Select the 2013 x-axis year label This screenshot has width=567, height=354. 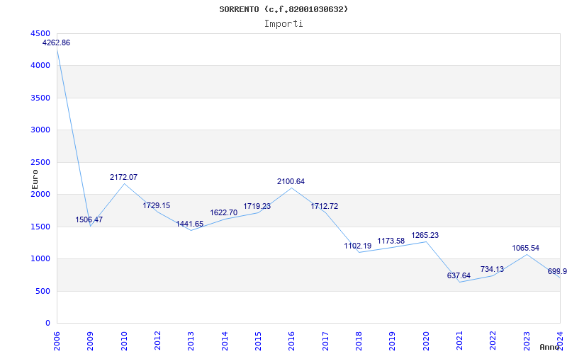coord(191,341)
